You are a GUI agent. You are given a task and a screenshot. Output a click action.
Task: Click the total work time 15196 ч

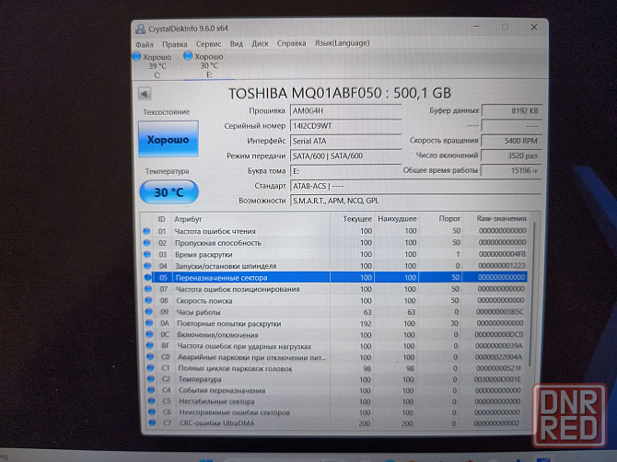click(511, 170)
